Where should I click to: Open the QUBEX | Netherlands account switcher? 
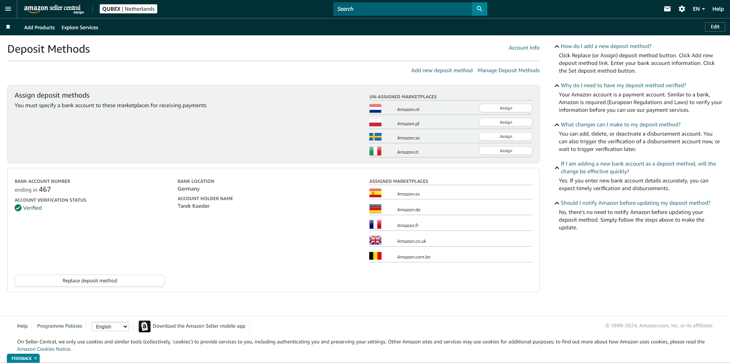128,9
